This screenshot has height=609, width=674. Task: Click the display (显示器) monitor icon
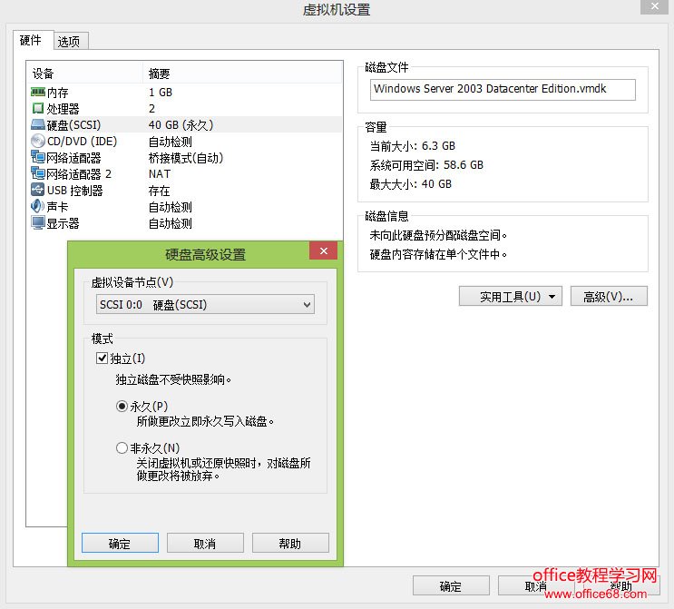point(38,222)
